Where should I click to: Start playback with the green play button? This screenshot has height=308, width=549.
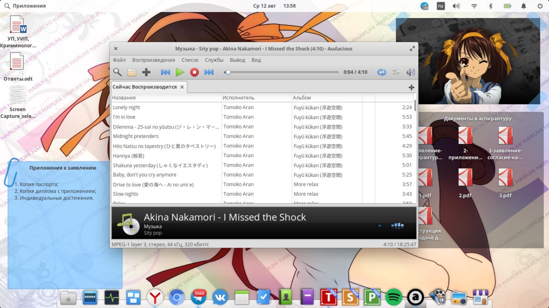click(x=180, y=72)
